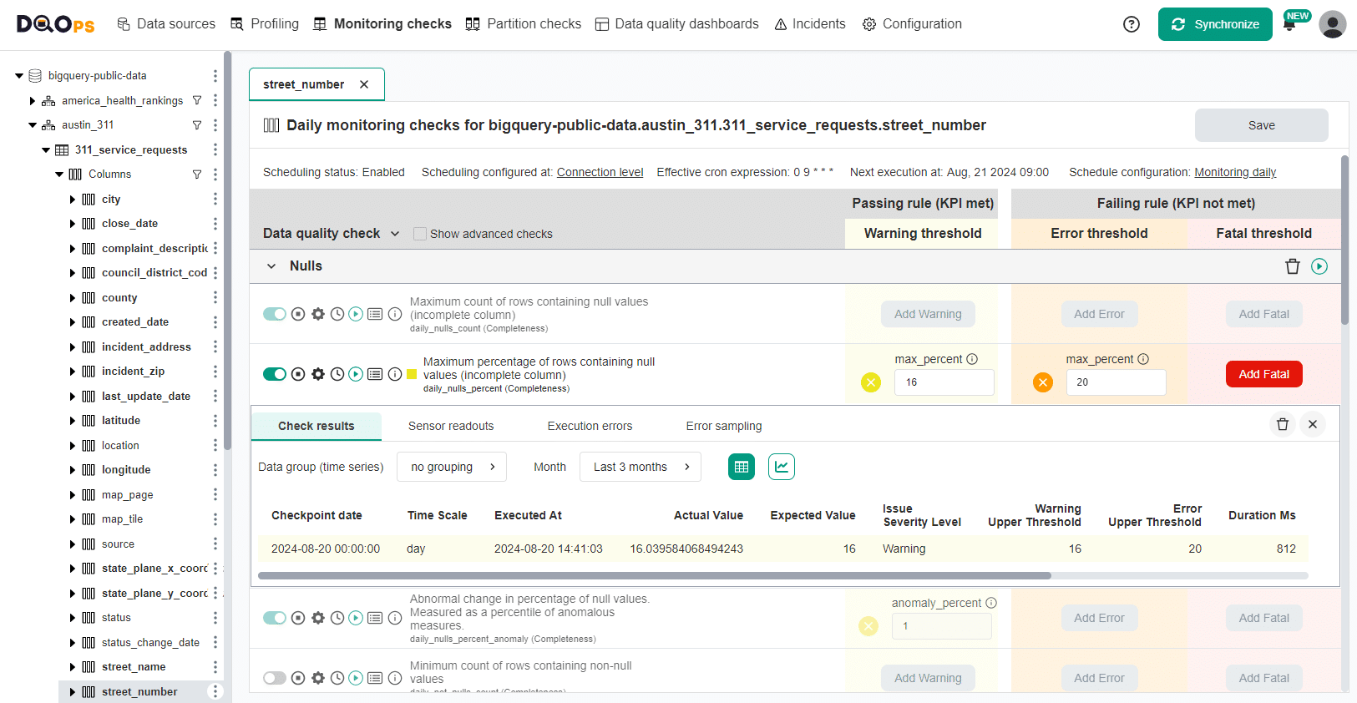Click the tree panel vertical scrollbar

tap(228, 250)
